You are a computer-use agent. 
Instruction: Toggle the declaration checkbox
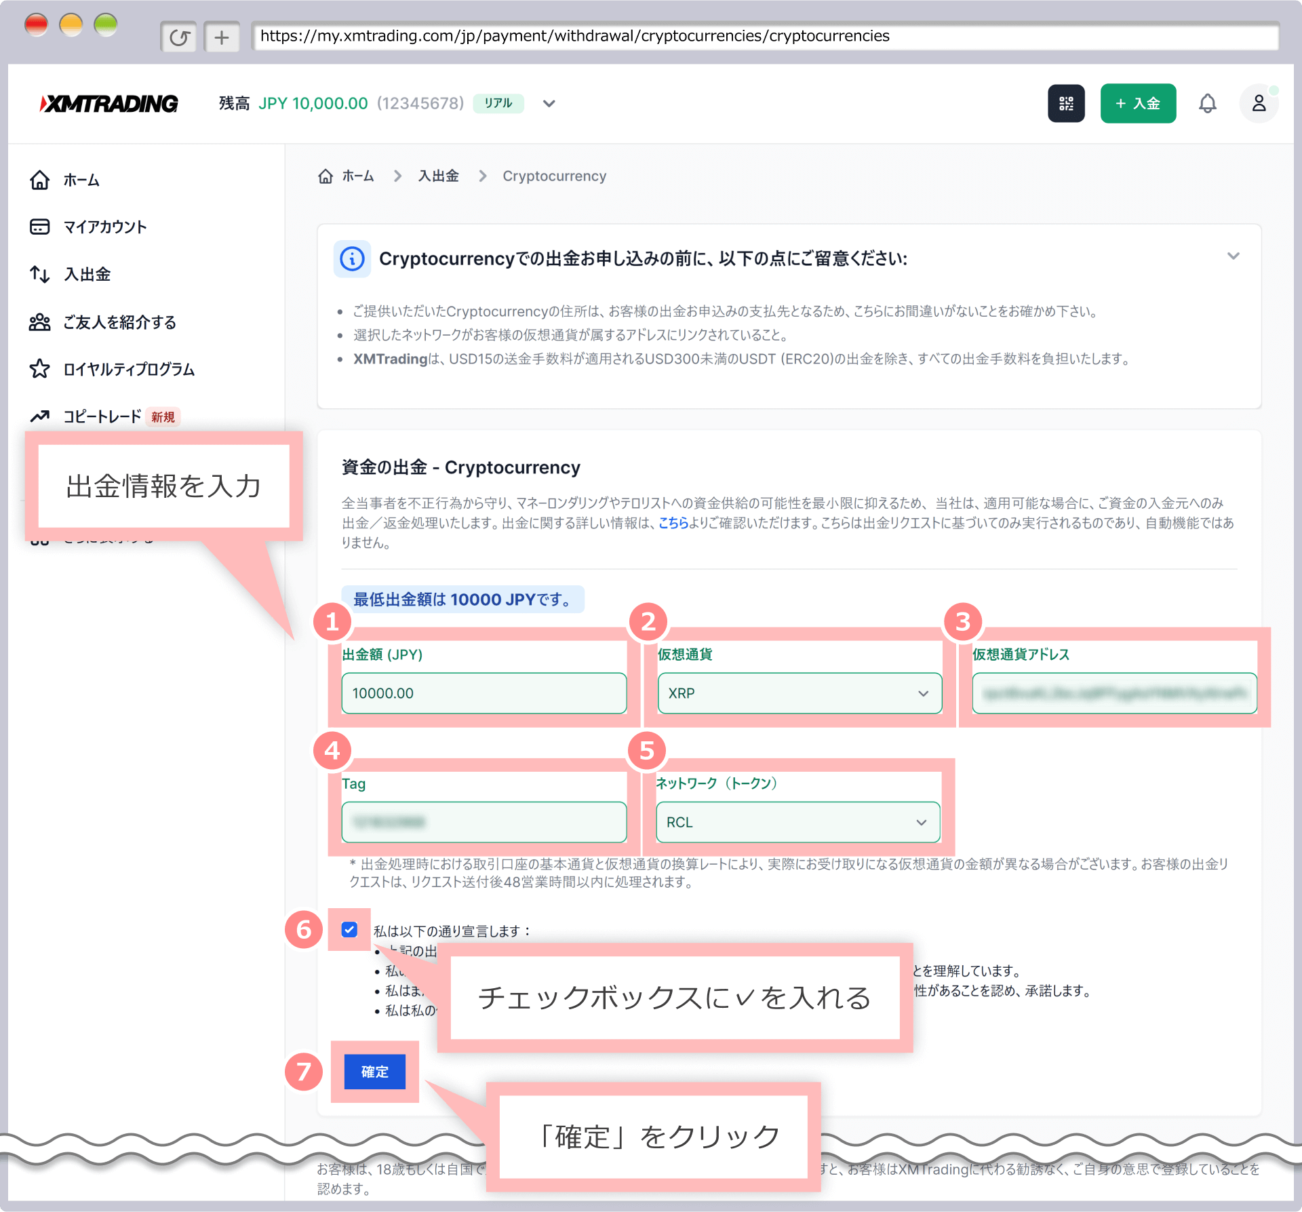coord(349,929)
